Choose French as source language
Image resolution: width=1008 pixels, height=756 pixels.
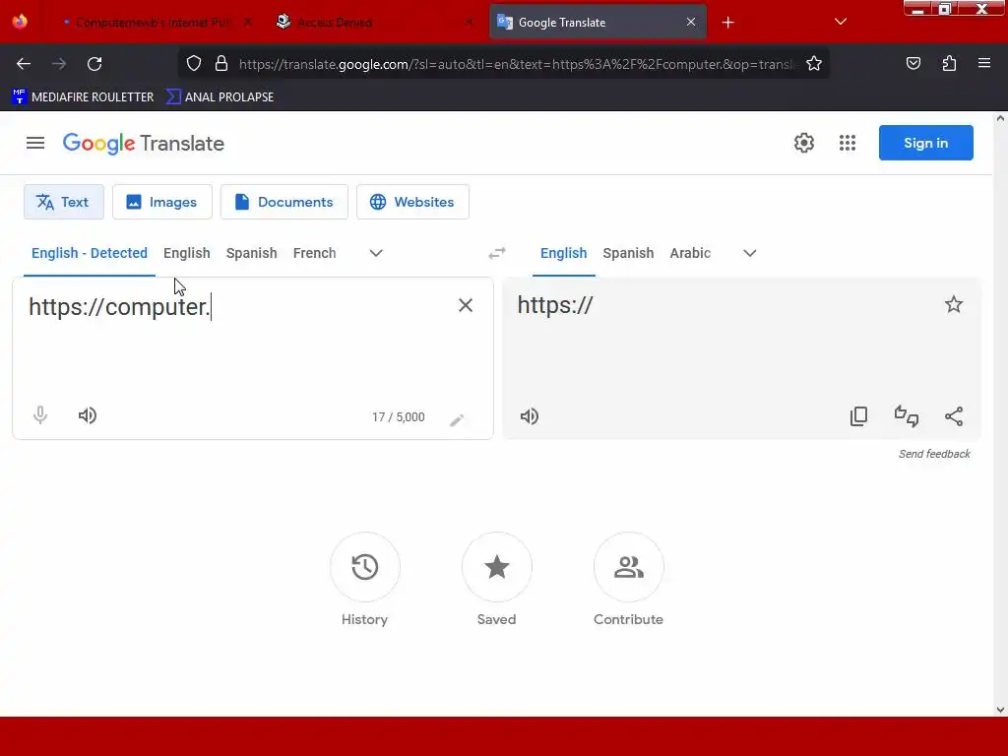coord(314,253)
